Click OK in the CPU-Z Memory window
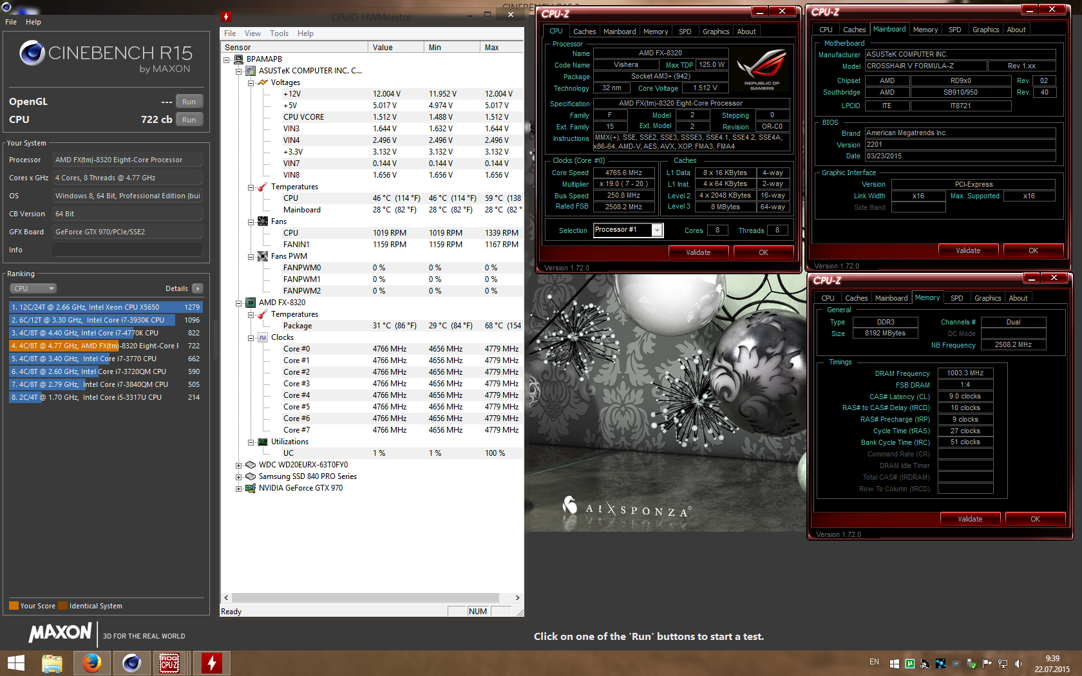Screen dimensions: 1082x676 [x=1035, y=519]
